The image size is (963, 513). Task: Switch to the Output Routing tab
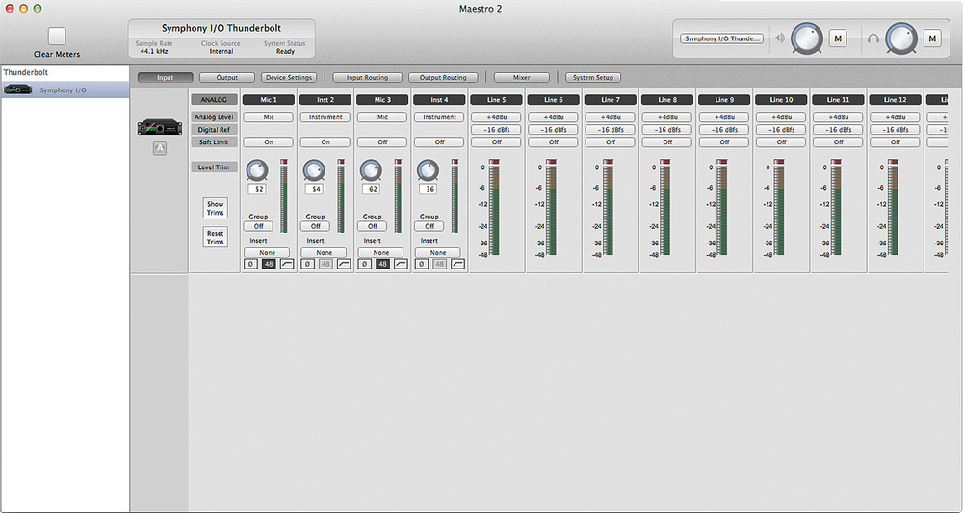click(x=443, y=77)
